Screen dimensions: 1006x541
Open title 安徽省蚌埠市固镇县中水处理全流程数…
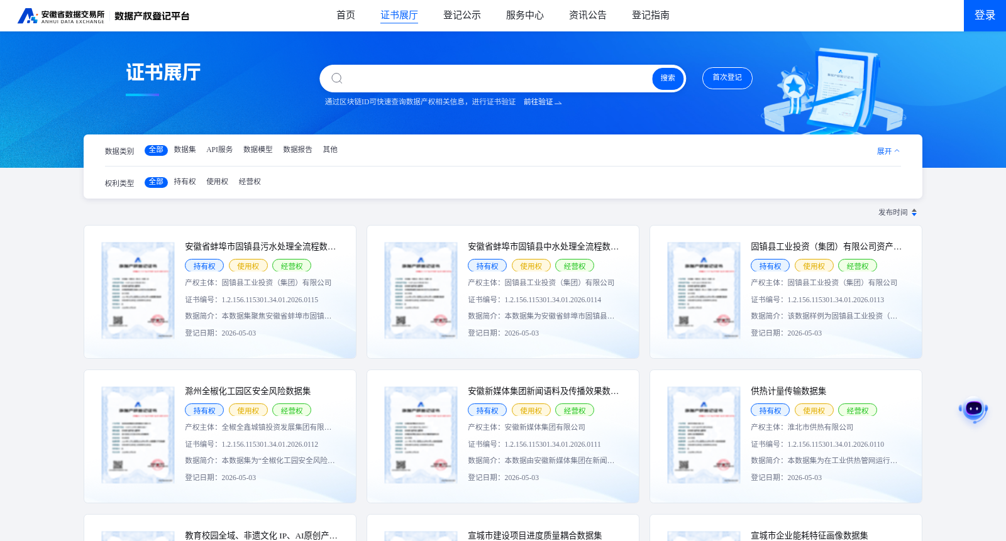pos(543,246)
